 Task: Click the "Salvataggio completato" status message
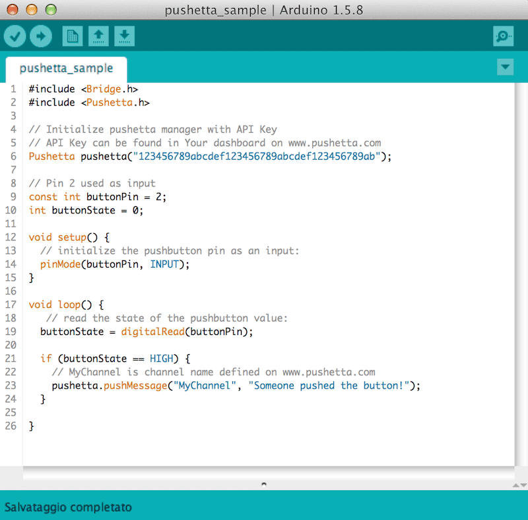coord(68,507)
